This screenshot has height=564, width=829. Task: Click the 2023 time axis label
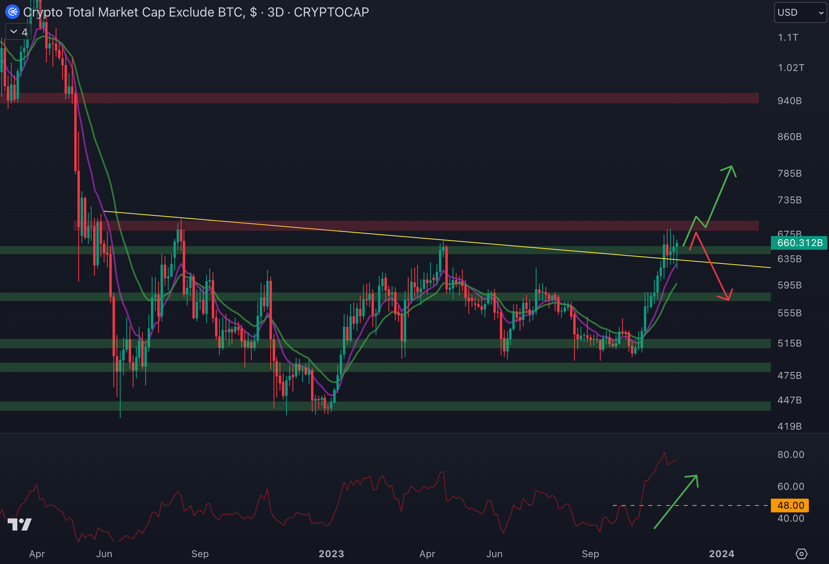coord(331,554)
